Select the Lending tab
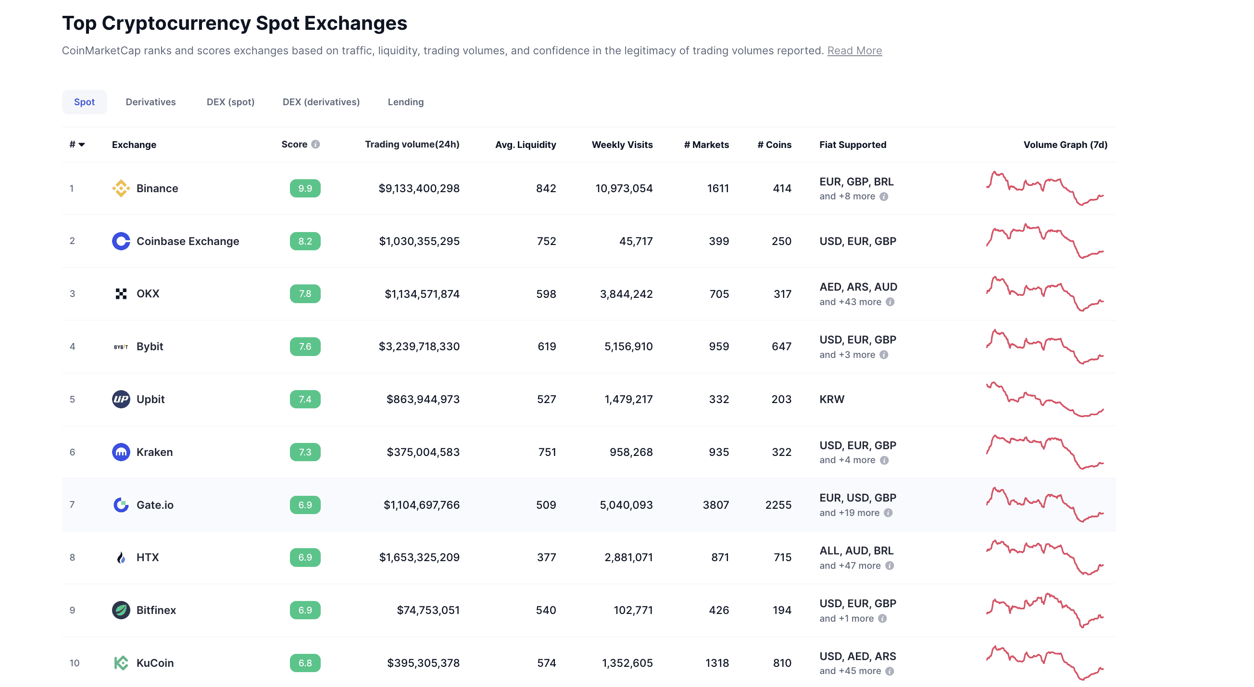The width and height of the screenshot is (1254, 687). [405, 102]
